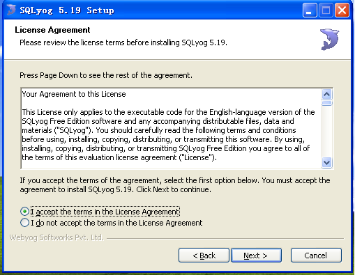Click 'Press Page Down to see the rest' text

click(106, 75)
